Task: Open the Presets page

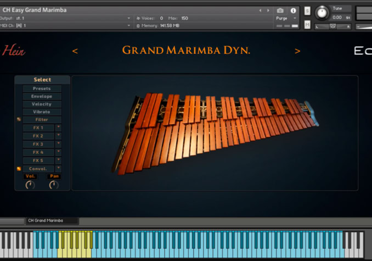Action: coord(42,88)
